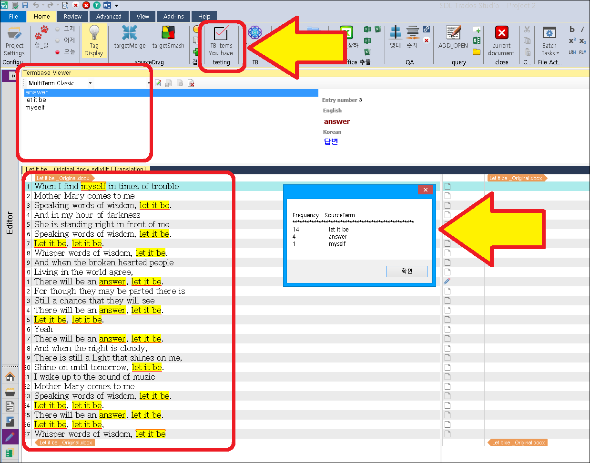This screenshot has width=590, height=463.
Task: Click 확인 button in frequency dialog
Action: point(407,271)
